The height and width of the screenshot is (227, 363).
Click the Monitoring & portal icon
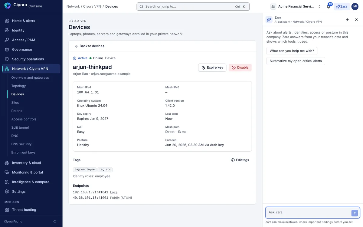point(7,172)
